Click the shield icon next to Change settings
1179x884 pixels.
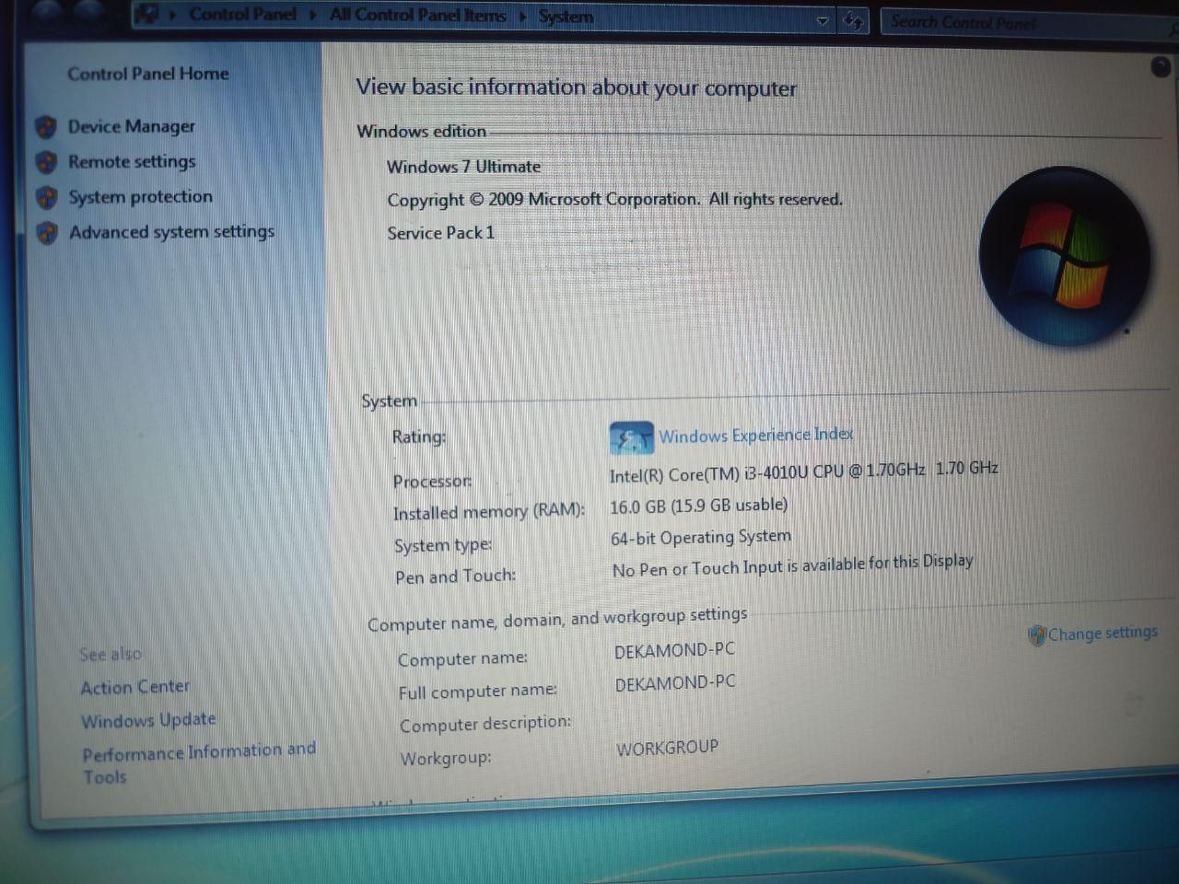(x=1037, y=635)
